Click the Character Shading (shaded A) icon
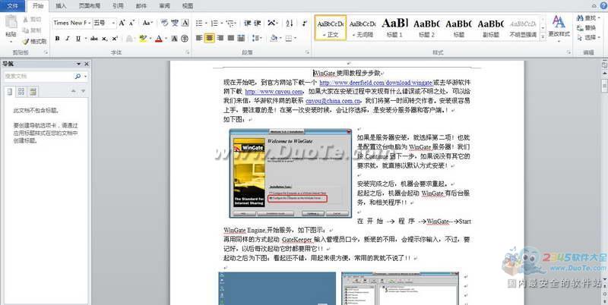Viewport: 608px width, 305px height. pyautogui.click(x=175, y=39)
